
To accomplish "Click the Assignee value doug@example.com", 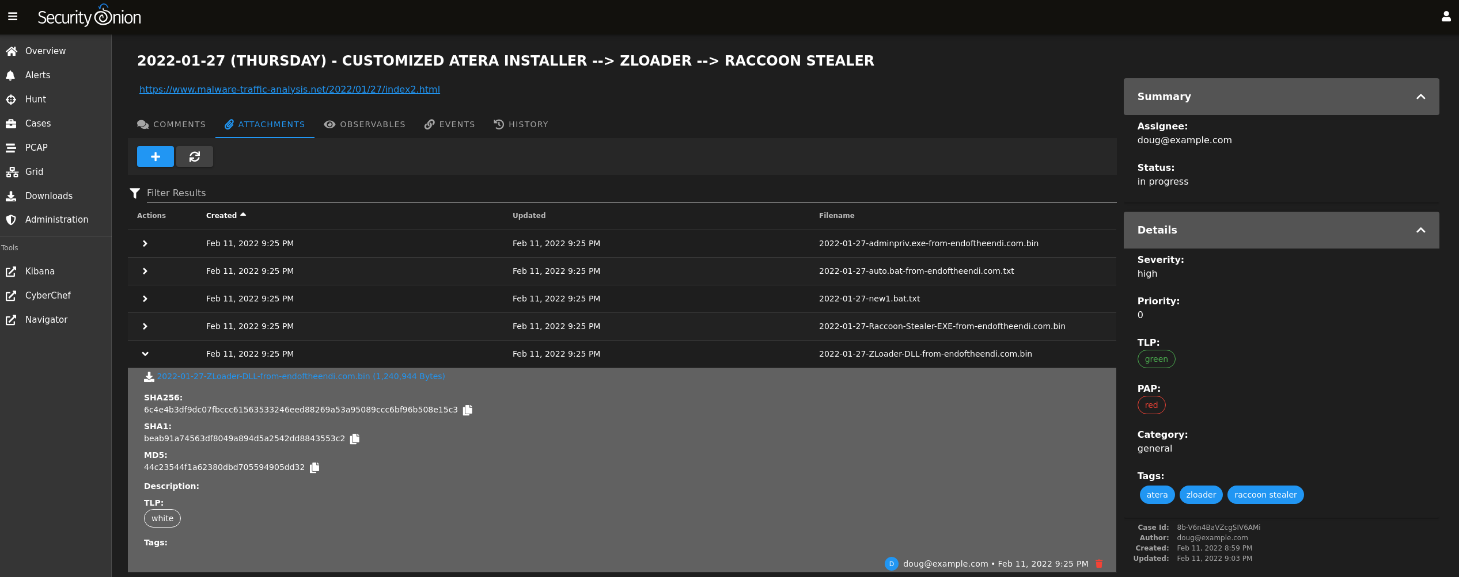I will tap(1184, 140).
